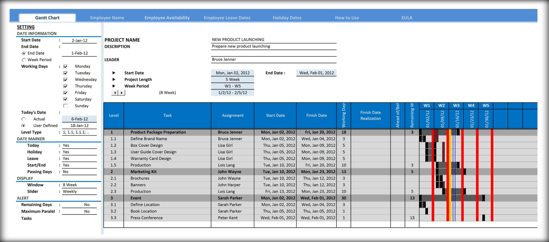Select the Press Conference task cell

167,218
